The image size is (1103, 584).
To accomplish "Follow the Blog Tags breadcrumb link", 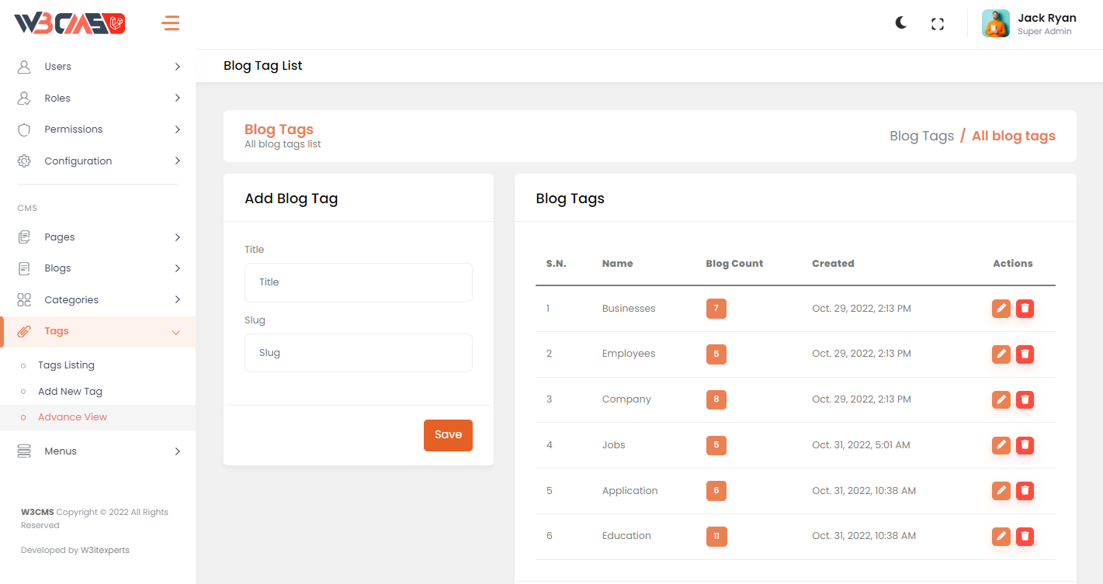I will pyautogui.click(x=921, y=136).
